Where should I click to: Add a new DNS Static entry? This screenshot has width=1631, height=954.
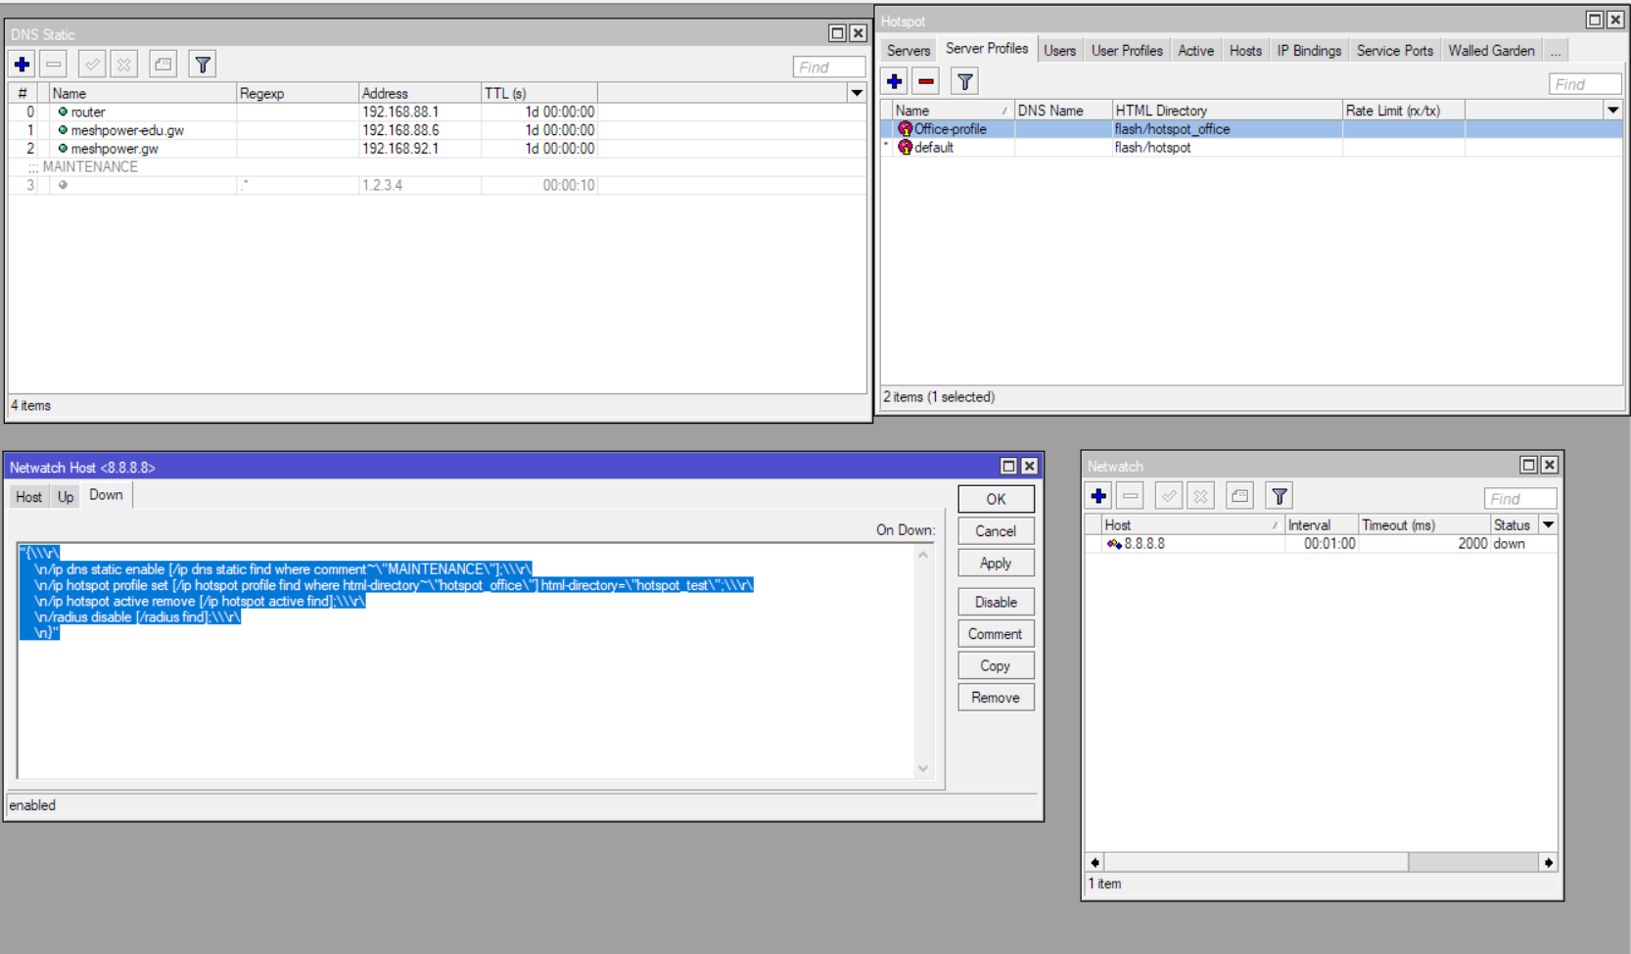tap(23, 65)
